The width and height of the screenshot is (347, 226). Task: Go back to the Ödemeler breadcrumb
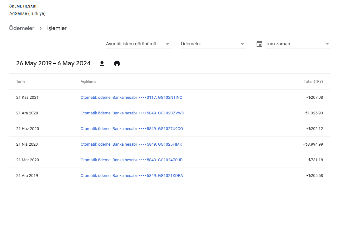(x=22, y=28)
